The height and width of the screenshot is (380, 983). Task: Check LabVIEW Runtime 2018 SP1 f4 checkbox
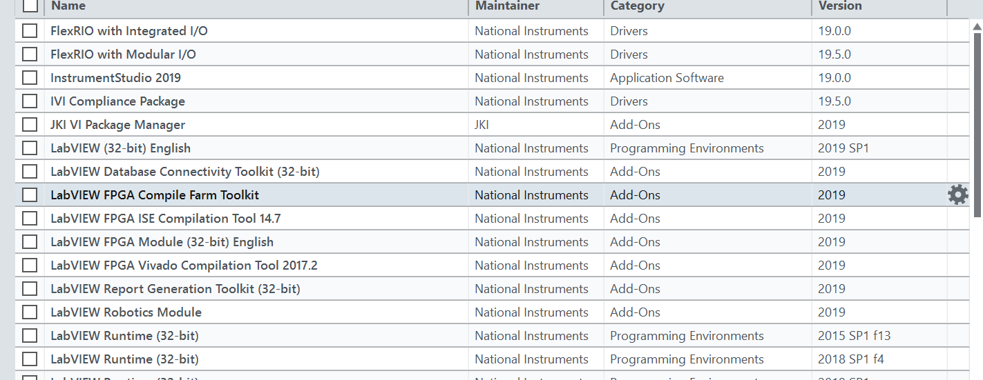tap(30, 359)
